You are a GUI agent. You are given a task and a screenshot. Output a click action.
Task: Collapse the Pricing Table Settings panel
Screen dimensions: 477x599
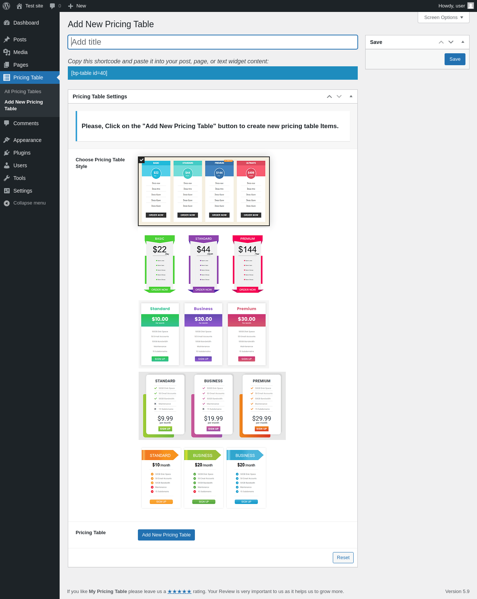351,96
